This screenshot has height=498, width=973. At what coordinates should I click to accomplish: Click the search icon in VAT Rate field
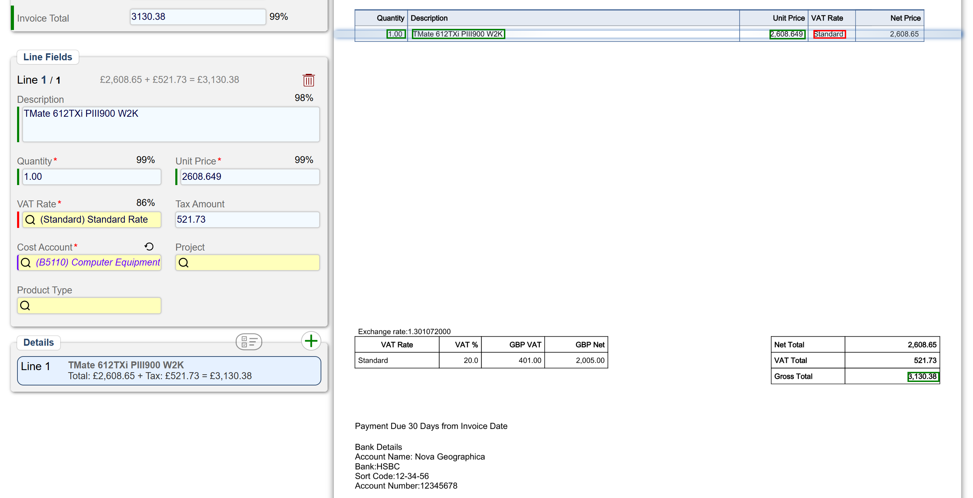30,220
